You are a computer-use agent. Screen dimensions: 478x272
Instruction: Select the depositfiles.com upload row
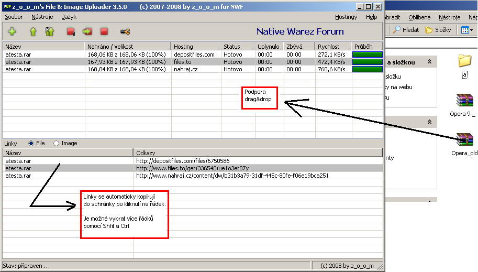point(193,55)
